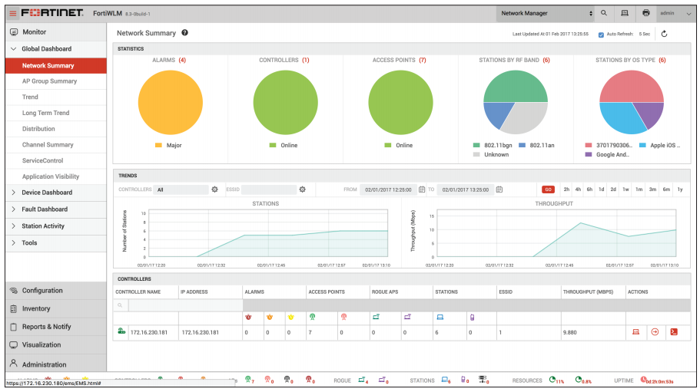Click controller status icon for 172.16.230.181
Image resolution: width=700 pixels, height=392 pixels.
point(121,331)
